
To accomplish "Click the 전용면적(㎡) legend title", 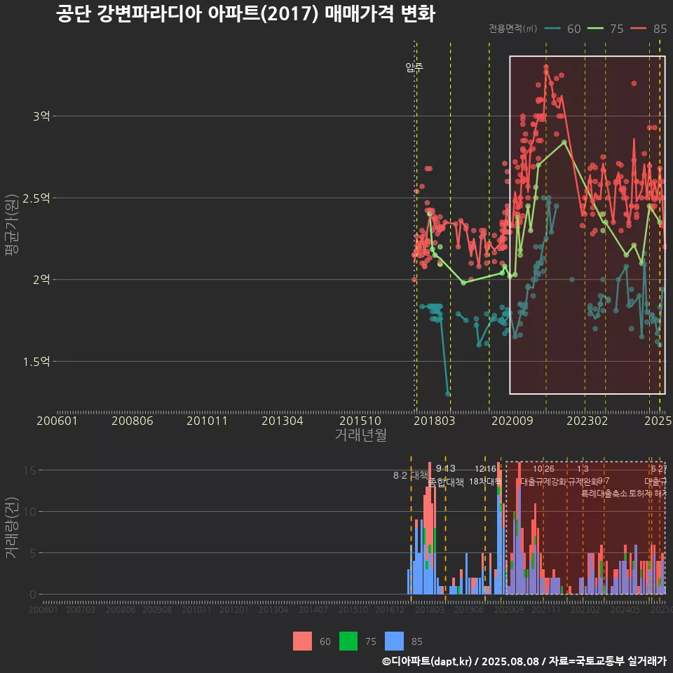I will click(x=513, y=28).
